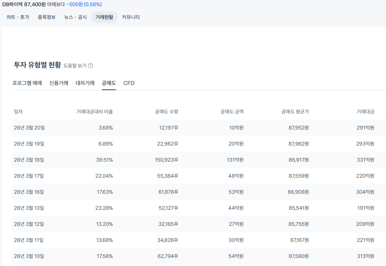386x266 pixels.
Task: Switch to the 종목정보 tab
Action: [x=46, y=17]
